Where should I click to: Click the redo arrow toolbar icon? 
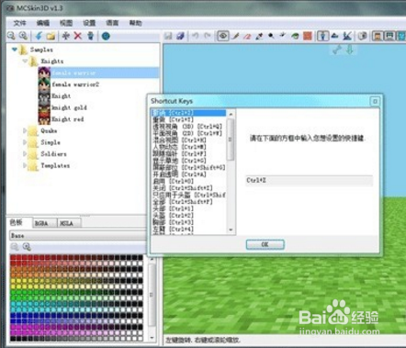pyautogui.click(x=208, y=36)
